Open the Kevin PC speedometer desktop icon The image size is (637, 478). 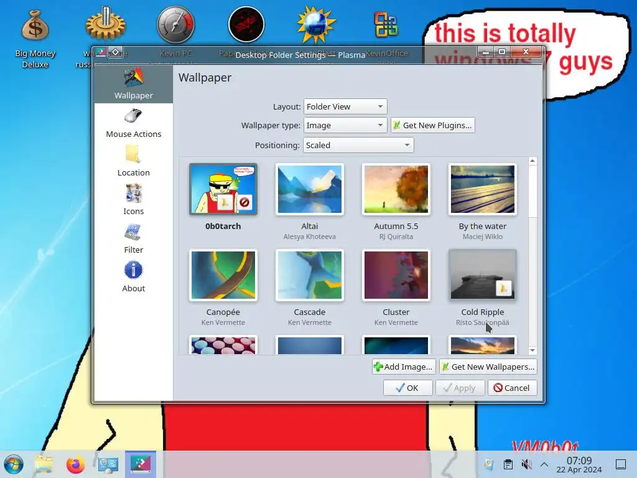[176, 24]
